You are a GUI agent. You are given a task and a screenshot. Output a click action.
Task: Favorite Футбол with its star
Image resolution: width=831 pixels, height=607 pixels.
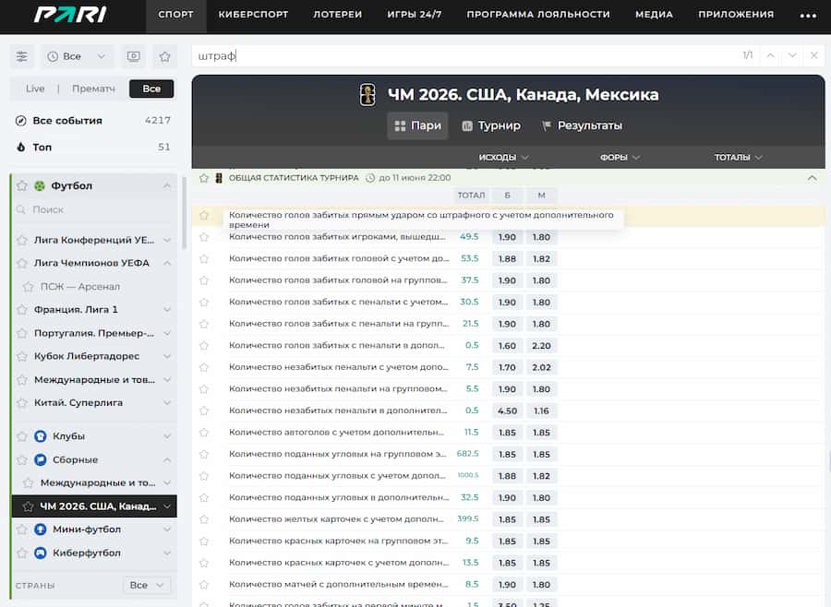(22, 186)
